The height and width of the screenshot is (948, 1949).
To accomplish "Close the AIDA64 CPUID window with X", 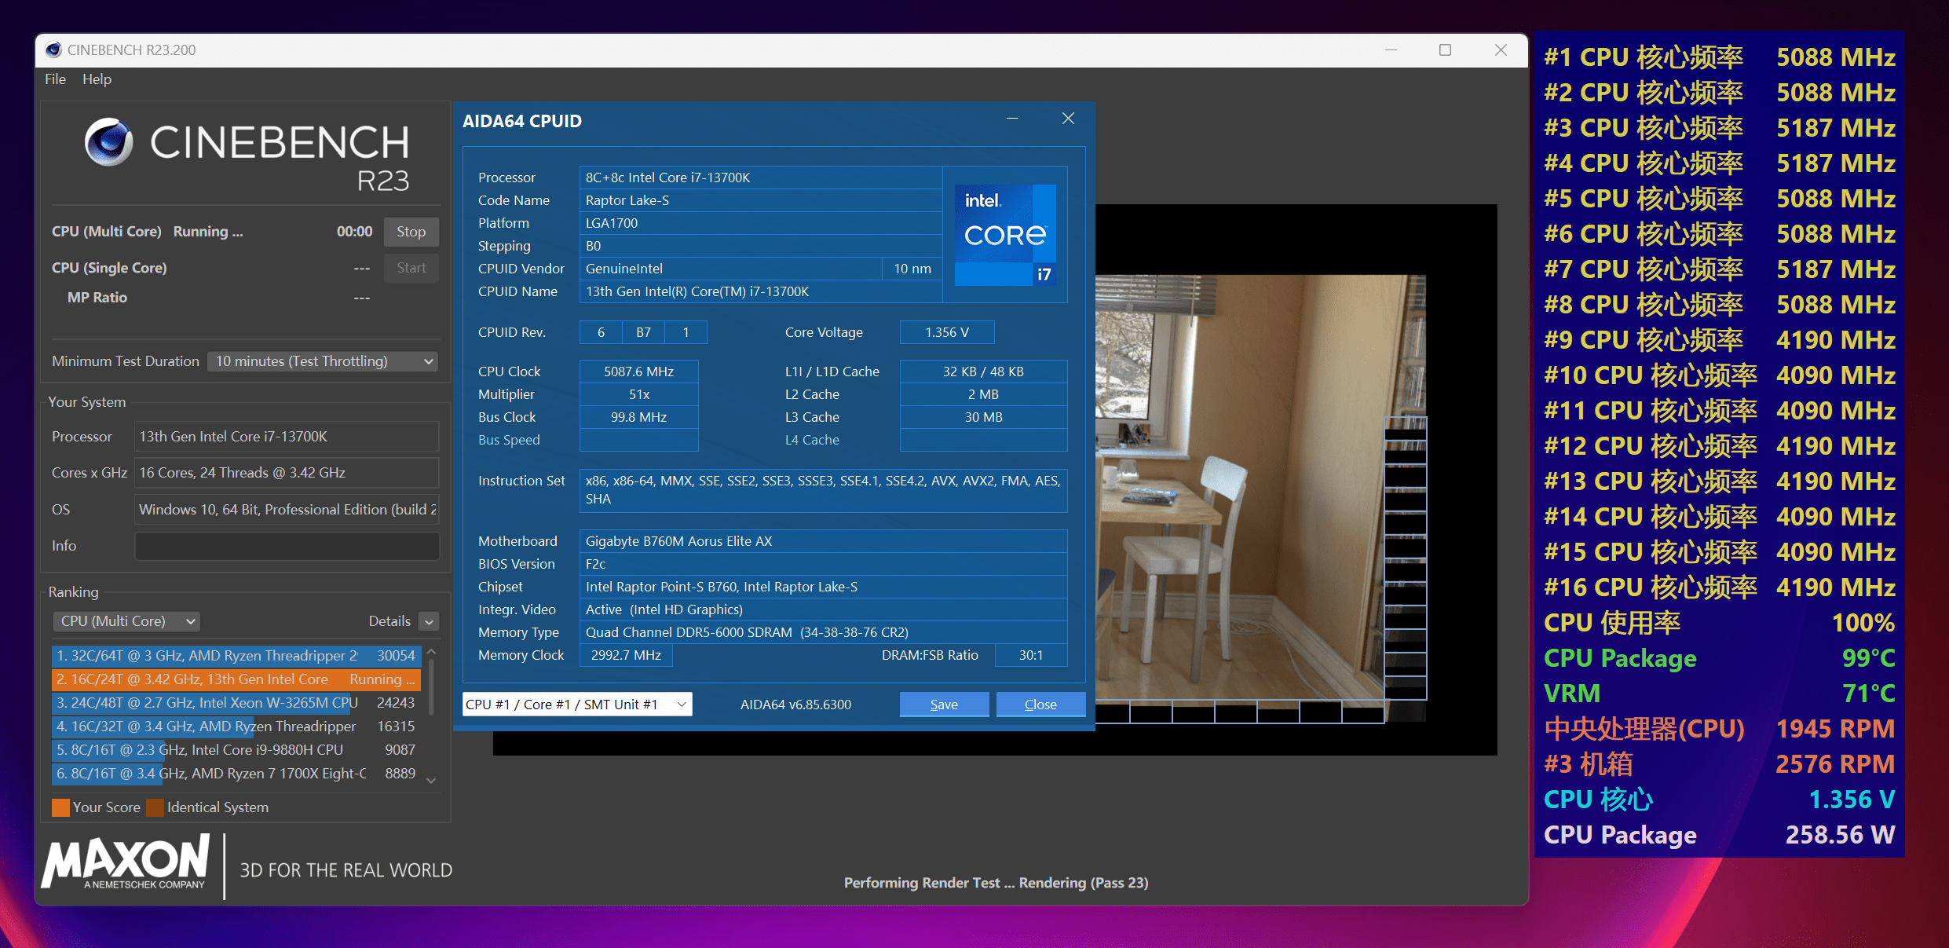I will tap(1068, 119).
